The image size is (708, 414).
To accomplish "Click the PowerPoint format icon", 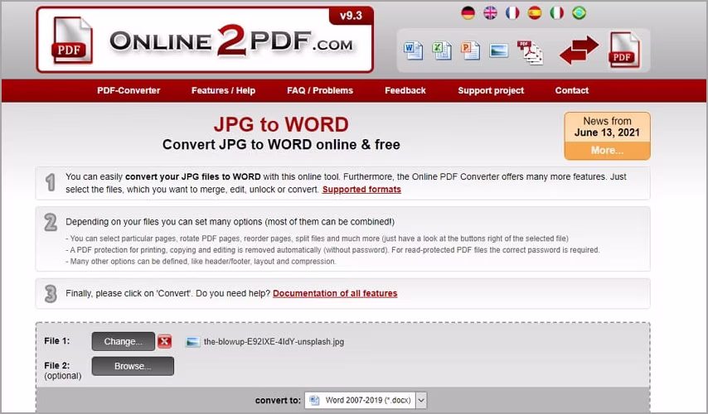I will point(470,51).
